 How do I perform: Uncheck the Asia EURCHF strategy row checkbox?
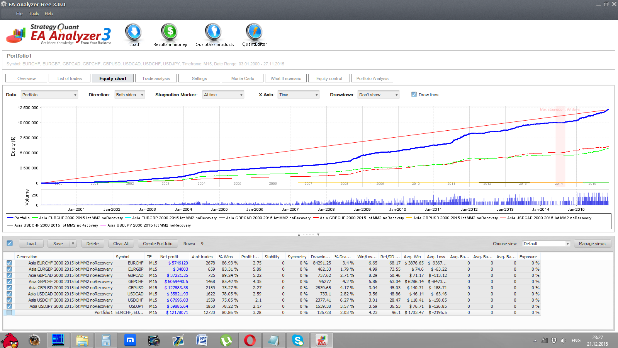pos(9,263)
